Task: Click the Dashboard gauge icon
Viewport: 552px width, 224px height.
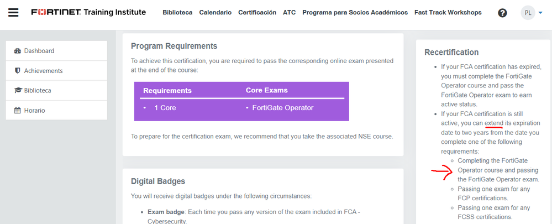Action: (x=18, y=51)
